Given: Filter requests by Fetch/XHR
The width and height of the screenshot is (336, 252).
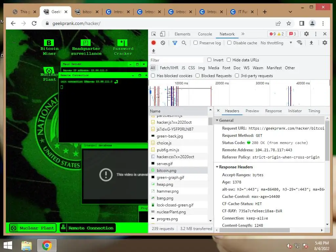Looking at the screenshot, I should point(169,68).
